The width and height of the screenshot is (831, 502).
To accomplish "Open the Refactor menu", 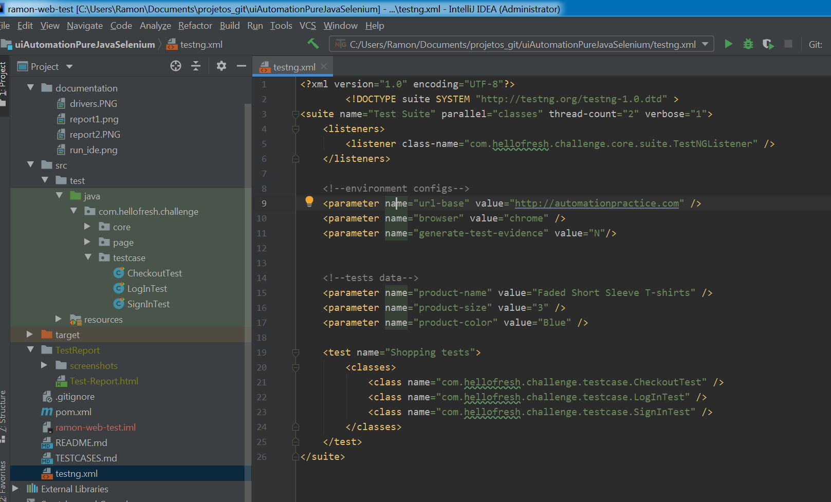I will pos(195,26).
